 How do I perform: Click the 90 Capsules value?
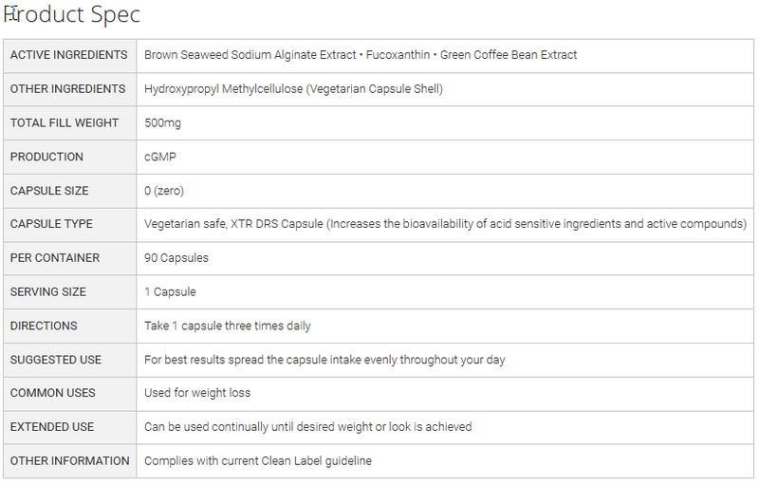coord(176,258)
